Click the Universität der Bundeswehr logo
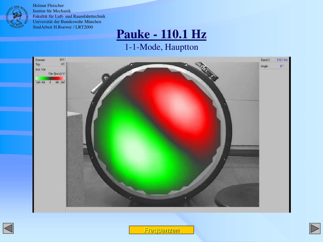The image size is (323, 242). pyautogui.click(x=16, y=17)
